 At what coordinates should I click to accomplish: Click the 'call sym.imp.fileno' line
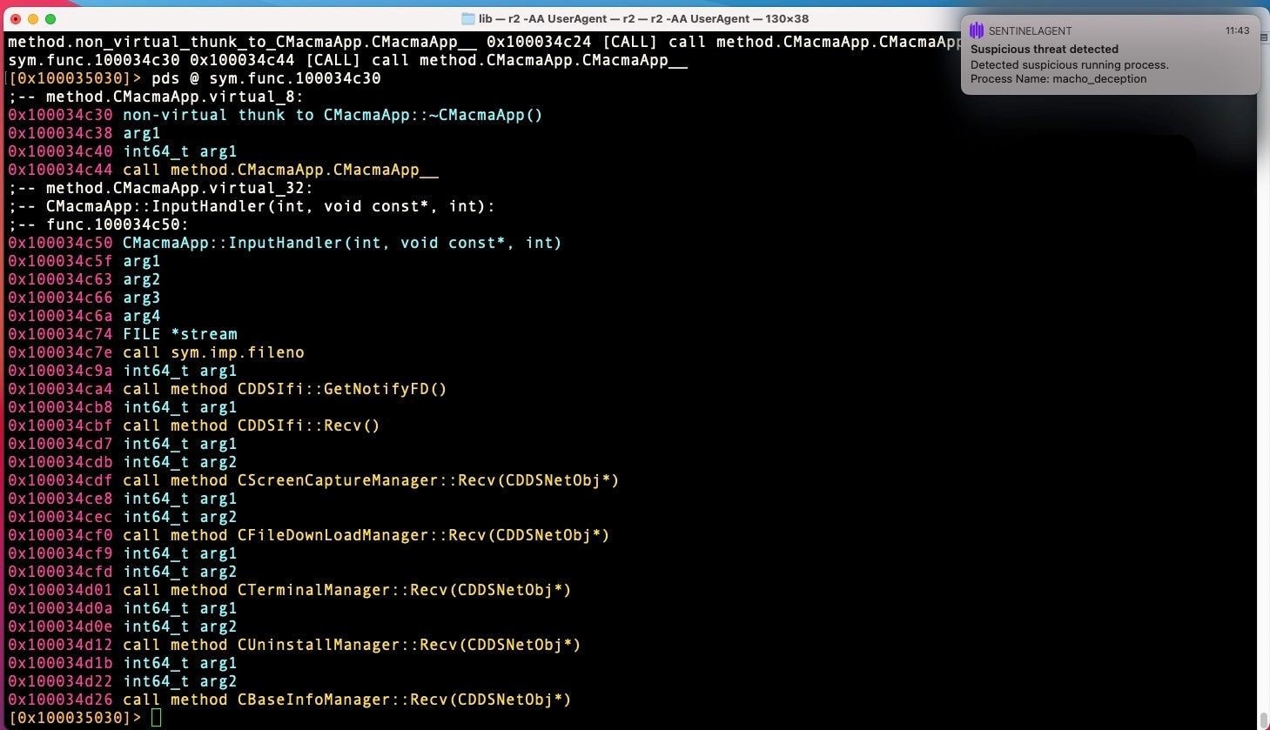213,352
